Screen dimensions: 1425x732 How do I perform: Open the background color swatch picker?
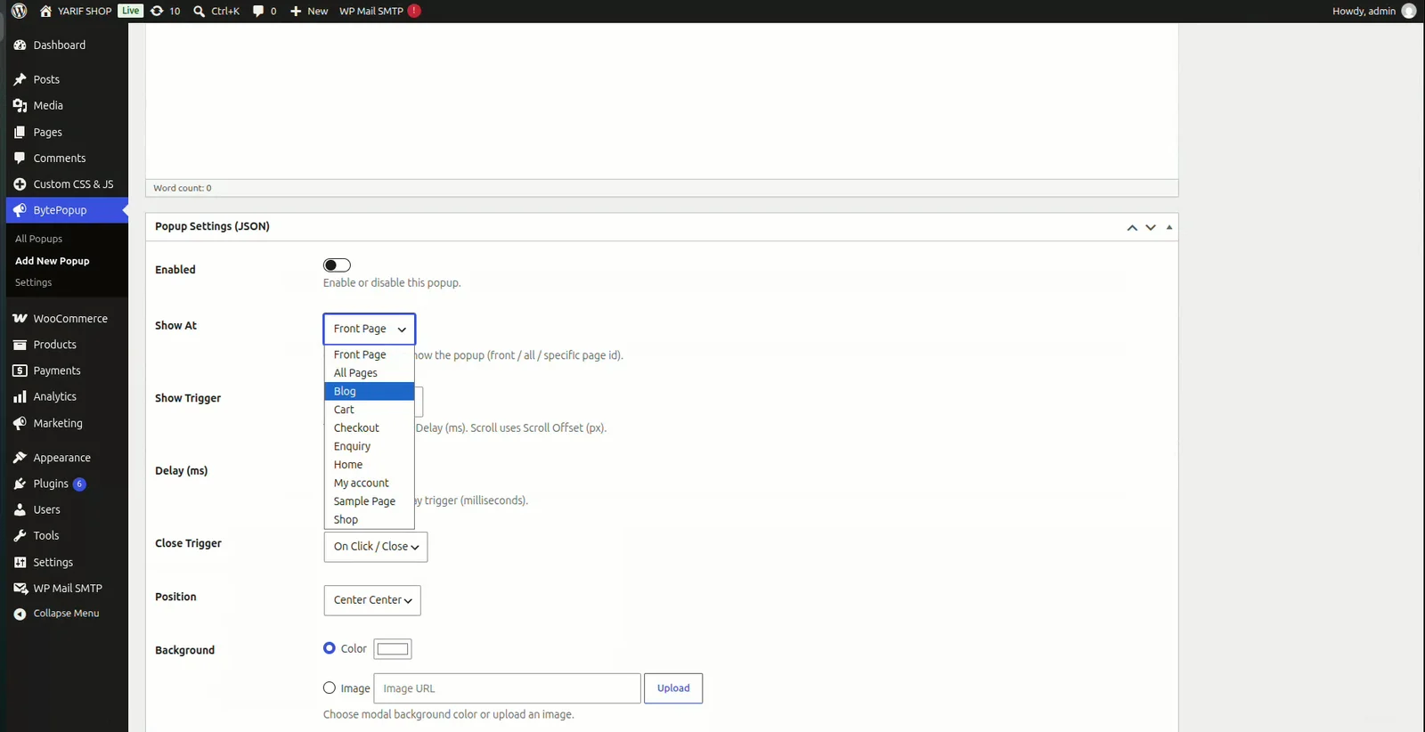point(393,649)
